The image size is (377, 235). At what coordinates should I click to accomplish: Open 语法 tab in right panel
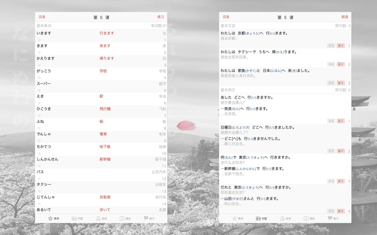309,219
